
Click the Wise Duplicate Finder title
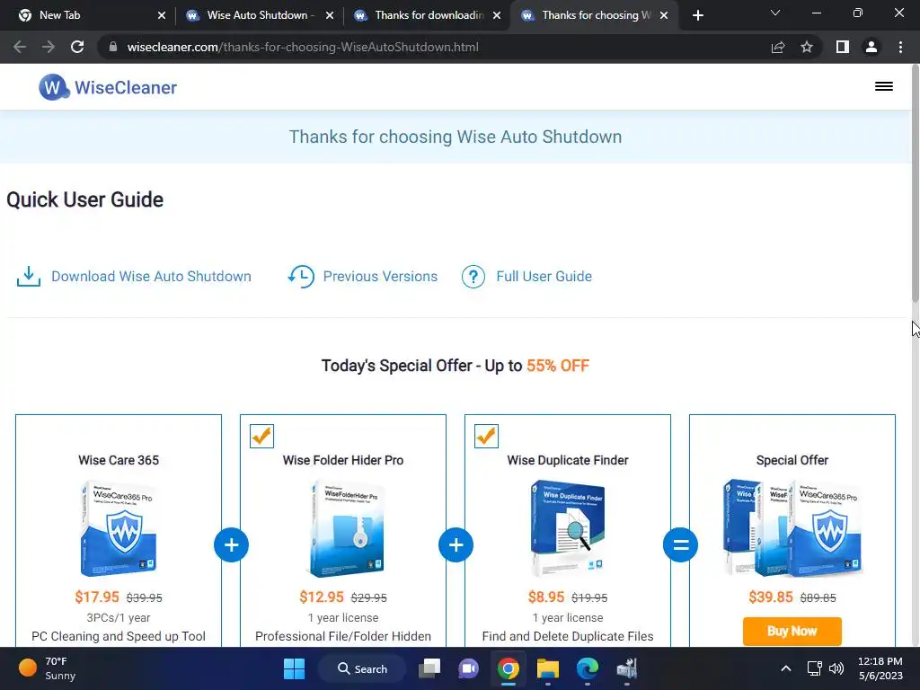(568, 460)
